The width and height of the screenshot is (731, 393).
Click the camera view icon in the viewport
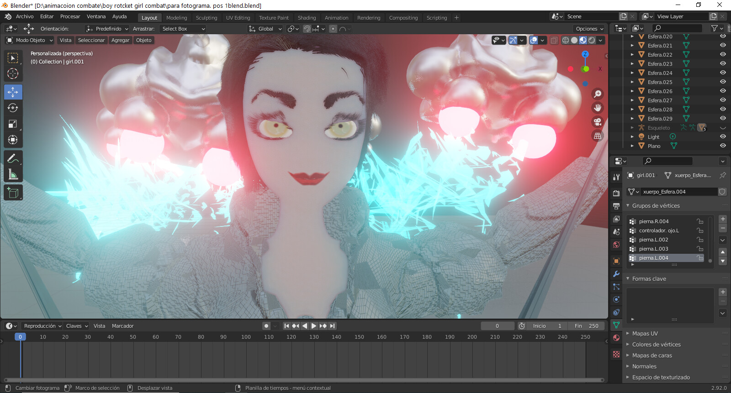click(597, 122)
